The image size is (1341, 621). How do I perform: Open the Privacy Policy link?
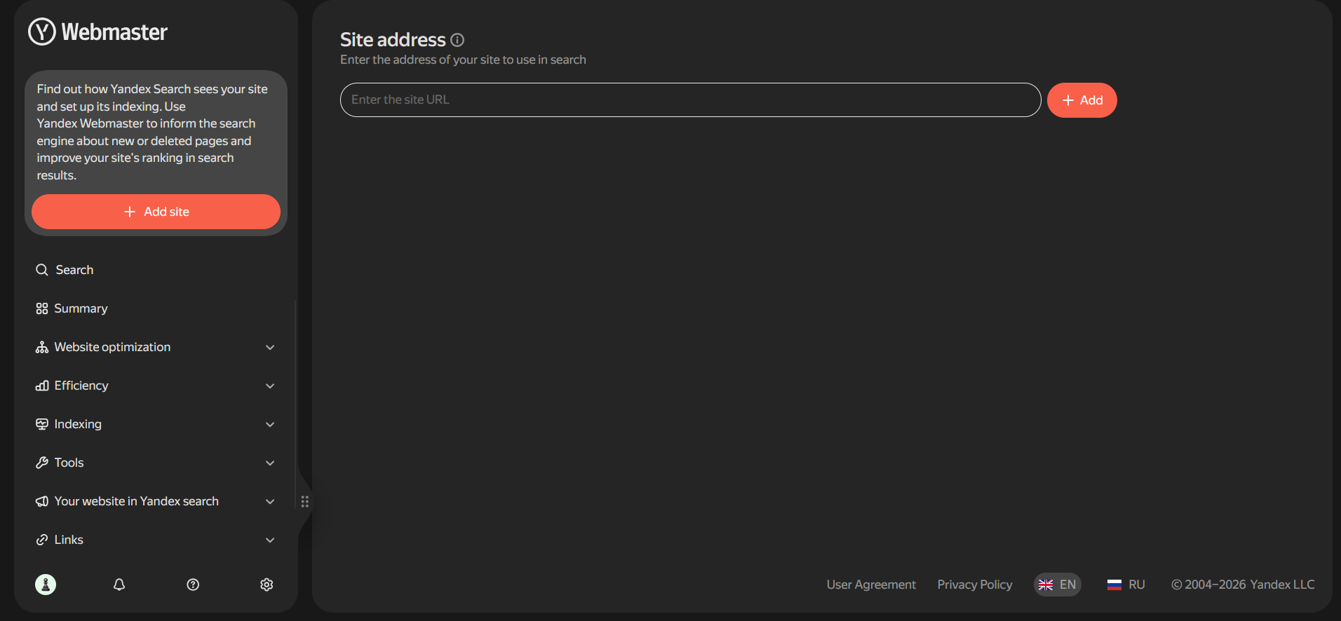[975, 585]
